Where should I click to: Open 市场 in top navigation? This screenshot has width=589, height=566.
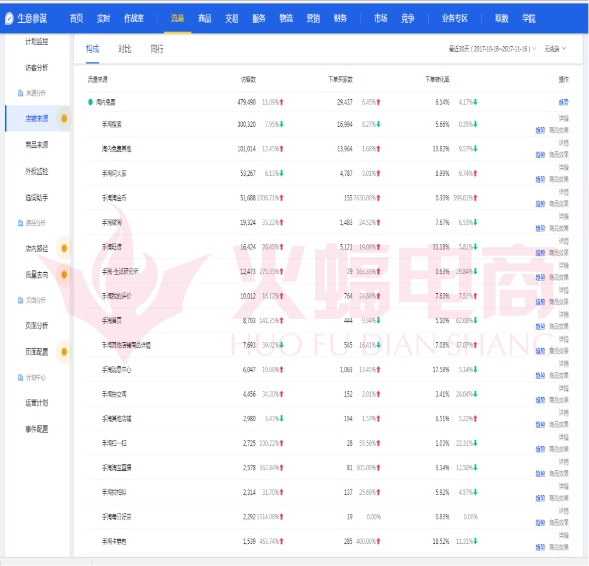click(x=381, y=18)
